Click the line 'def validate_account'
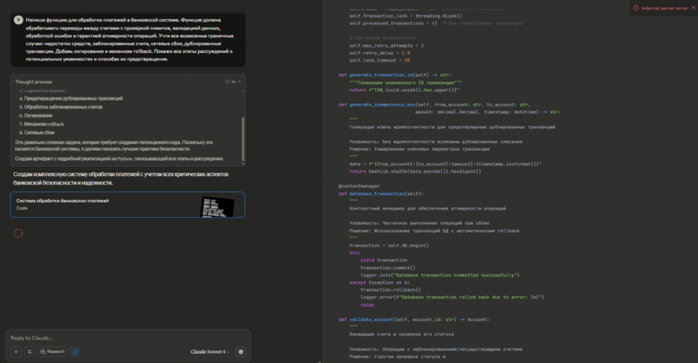698x363 pixels. coord(414,319)
